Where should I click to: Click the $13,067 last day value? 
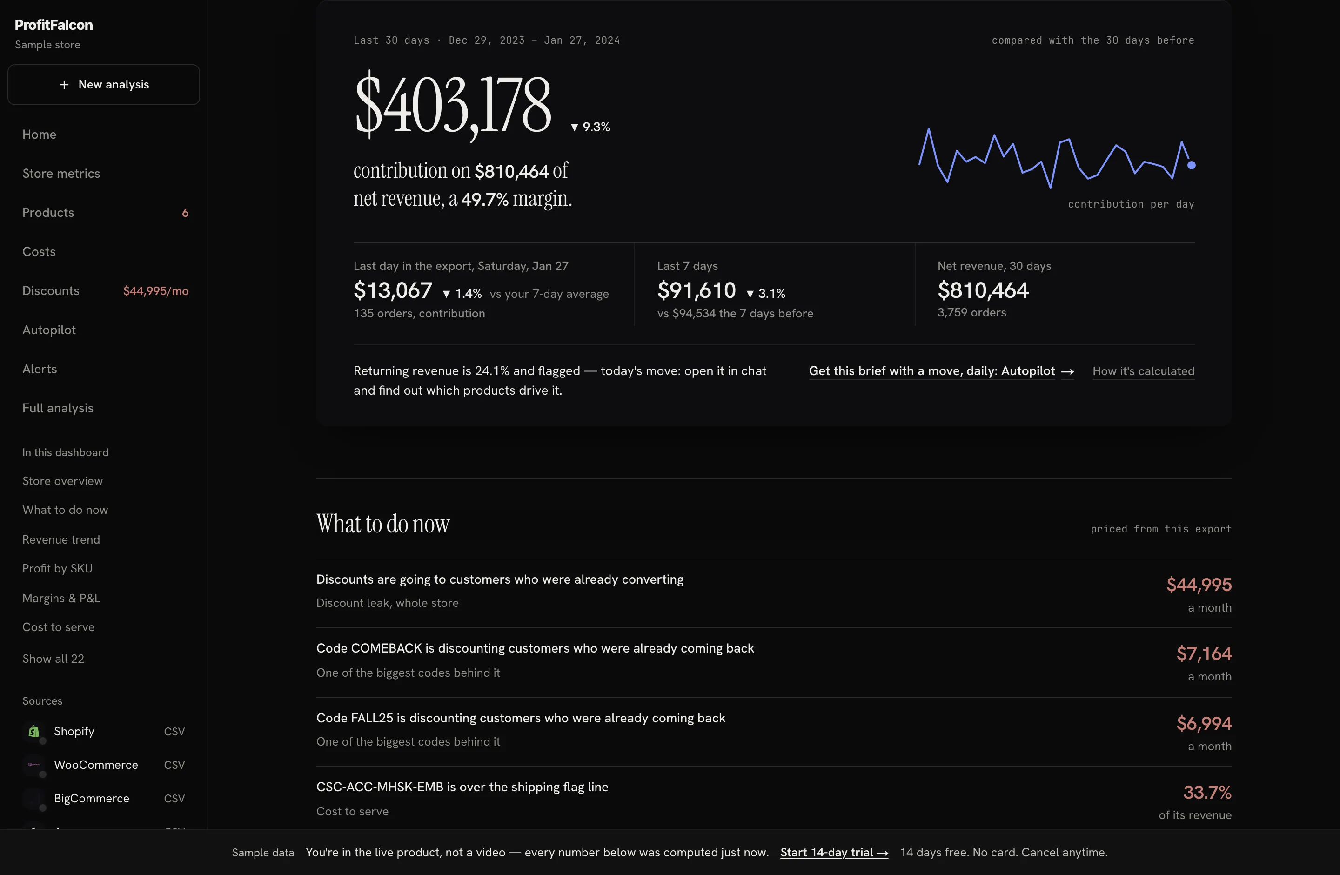point(393,290)
